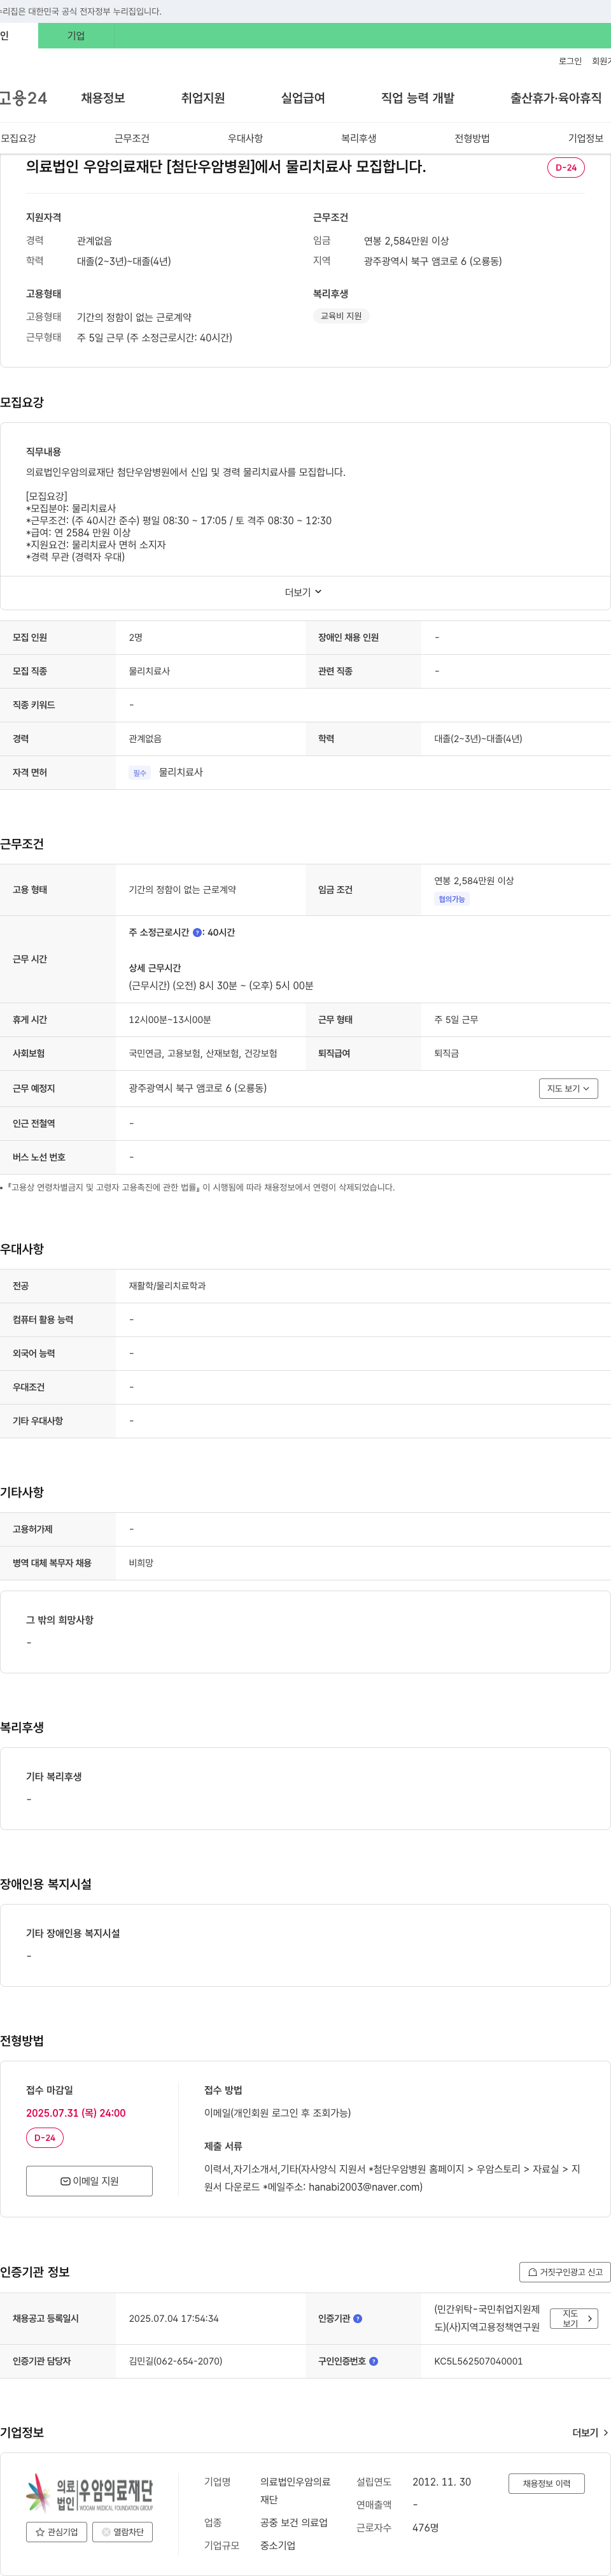Viewport: 611px width, 2576px height.
Task: Click the contact 김민길(062-654-2070) text
Action: [x=176, y=2361]
